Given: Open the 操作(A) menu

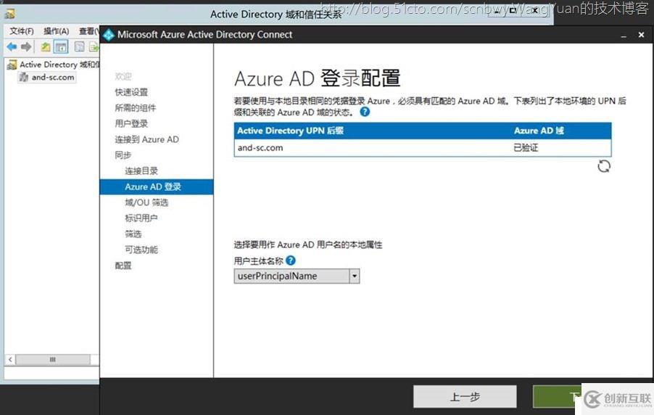Looking at the screenshot, I should (56, 31).
